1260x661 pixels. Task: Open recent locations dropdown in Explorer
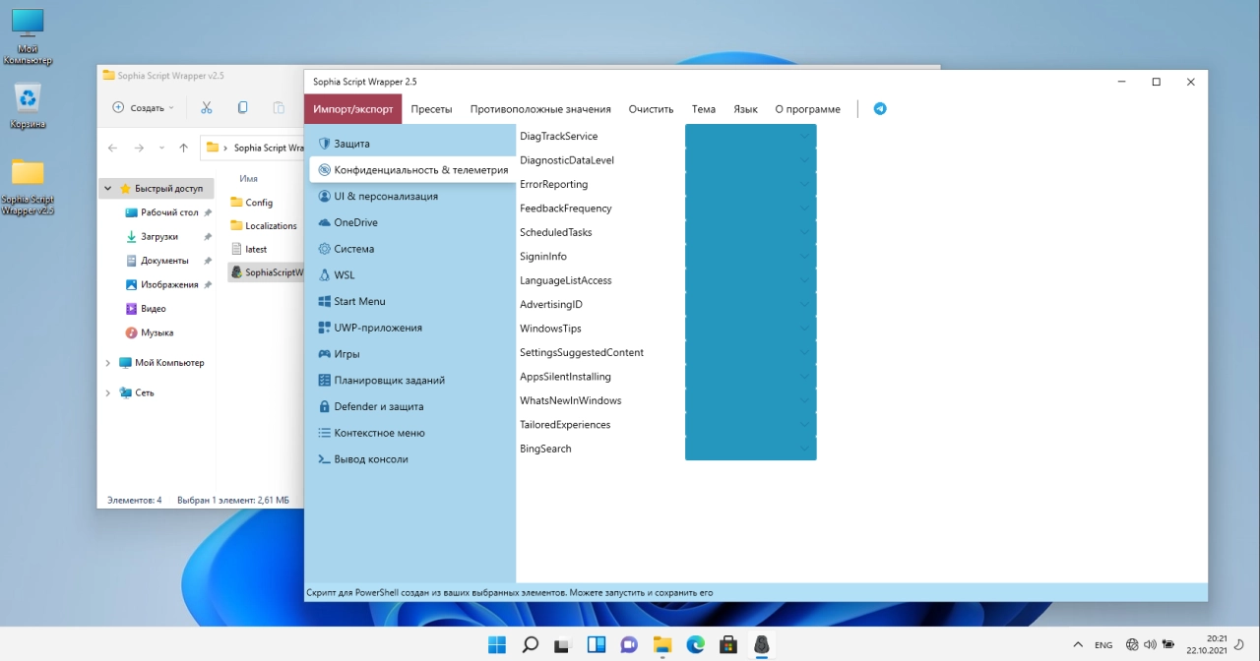pyautogui.click(x=162, y=148)
